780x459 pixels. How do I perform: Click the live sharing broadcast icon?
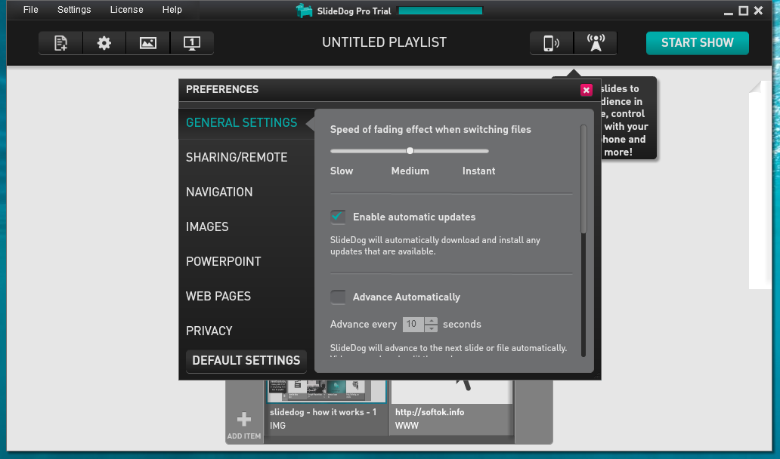596,43
